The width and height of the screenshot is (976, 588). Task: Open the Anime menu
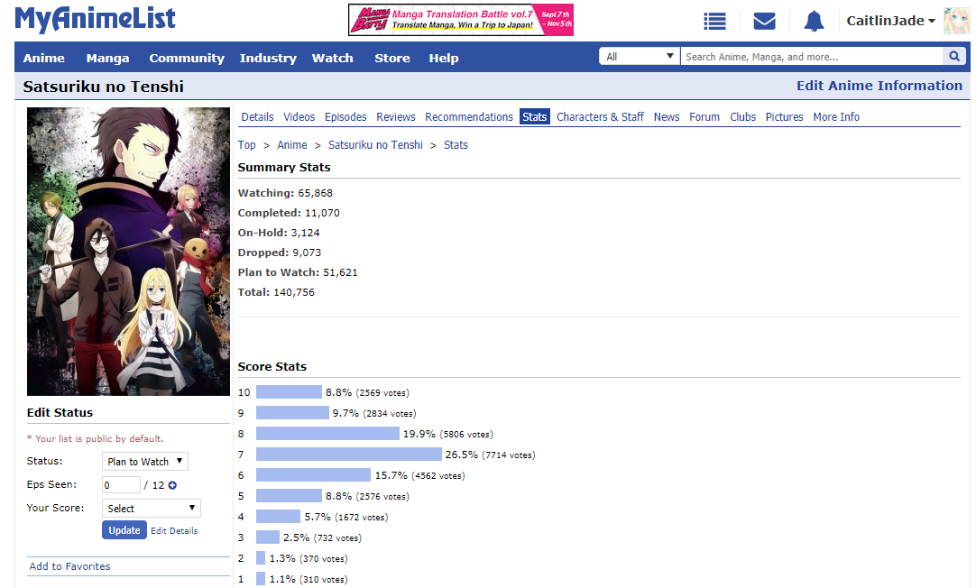pyautogui.click(x=43, y=58)
